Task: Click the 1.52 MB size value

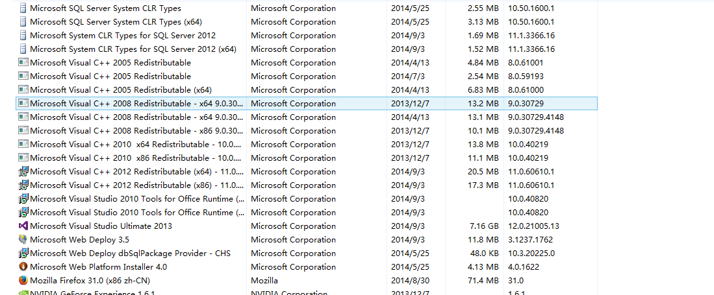Action: click(483, 49)
